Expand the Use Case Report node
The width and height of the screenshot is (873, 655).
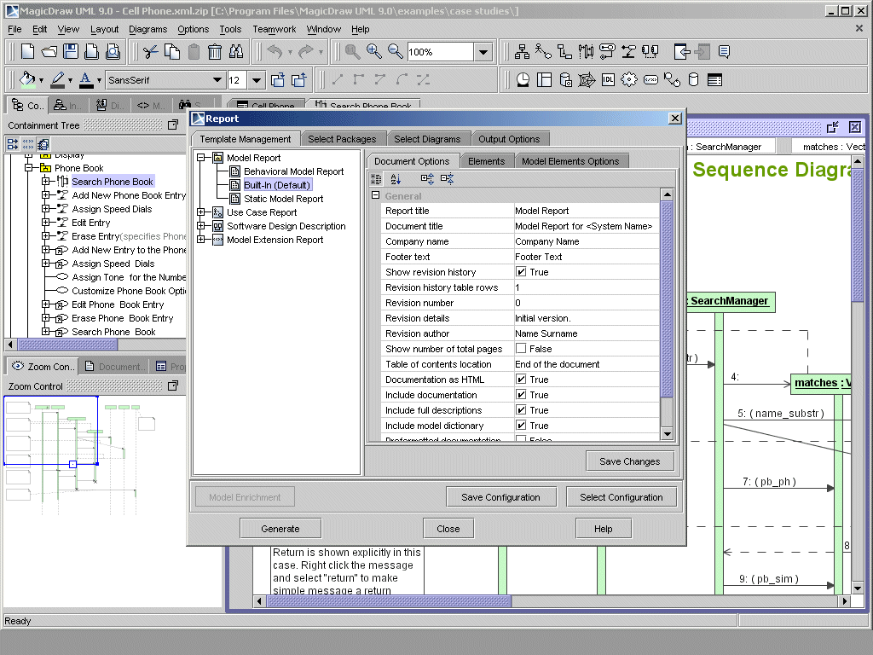click(x=201, y=212)
